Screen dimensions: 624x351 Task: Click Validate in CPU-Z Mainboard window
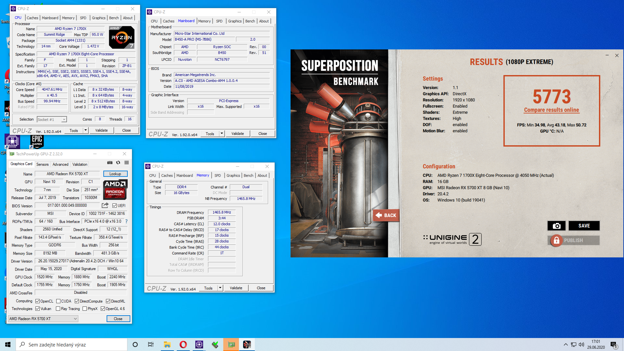[238, 134]
